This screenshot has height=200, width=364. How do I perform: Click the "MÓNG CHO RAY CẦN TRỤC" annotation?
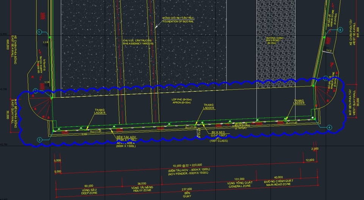pos(178,18)
